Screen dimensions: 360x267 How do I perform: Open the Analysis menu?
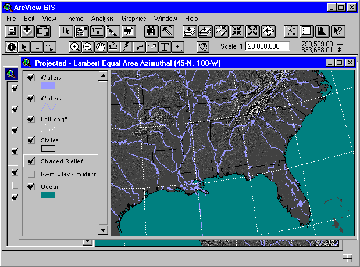[x=102, y=19]
